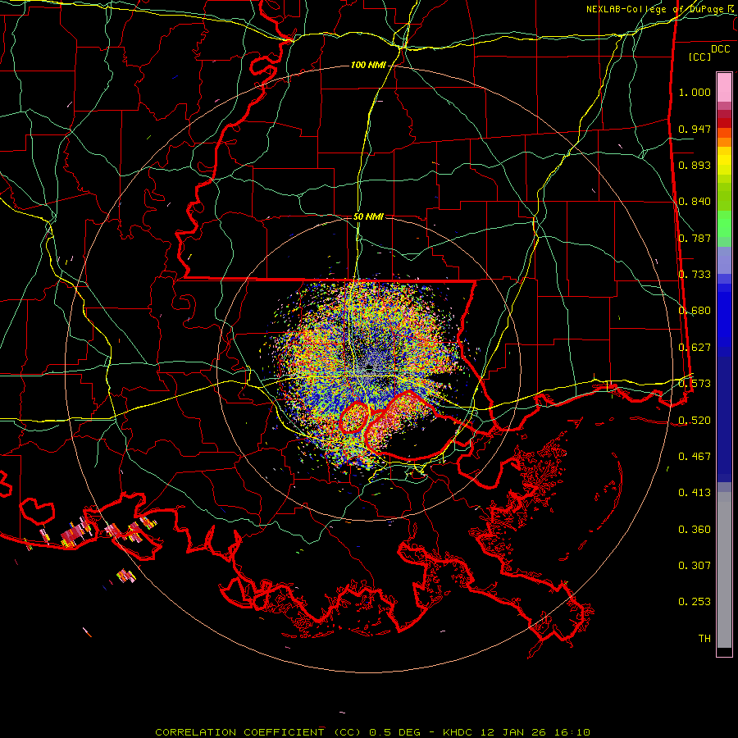
Task: Click the CORRELATION COEFFICIENT (CC) caption text
Action: [x=258, y=732]
